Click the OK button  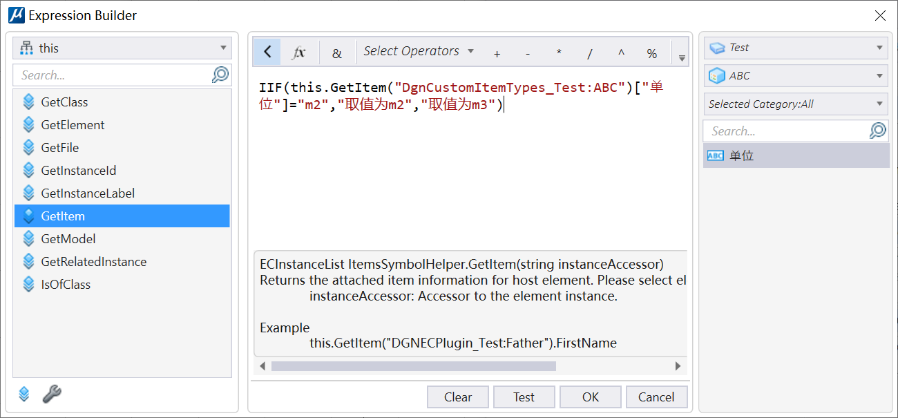click(590, 397)
